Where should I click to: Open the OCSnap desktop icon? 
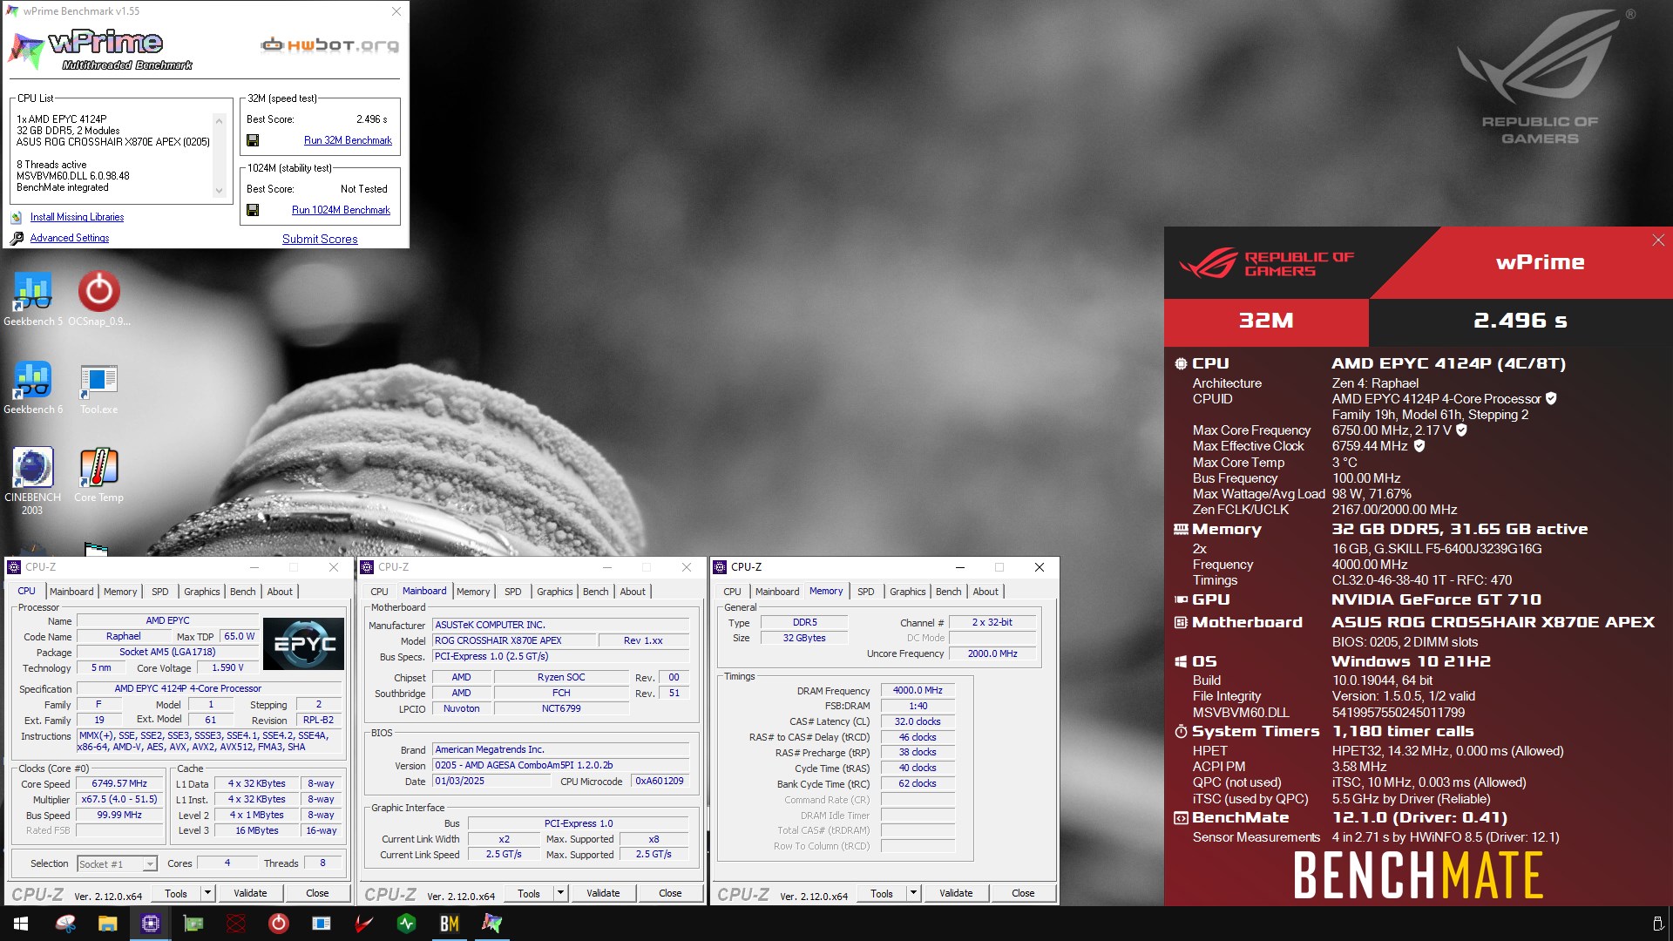pos(98,298)
